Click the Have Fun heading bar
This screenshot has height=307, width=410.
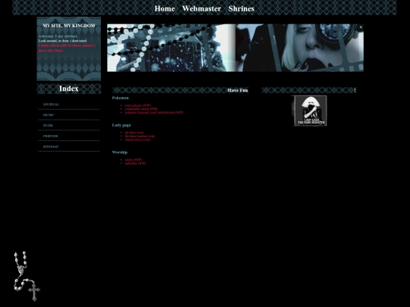(180, 90)
